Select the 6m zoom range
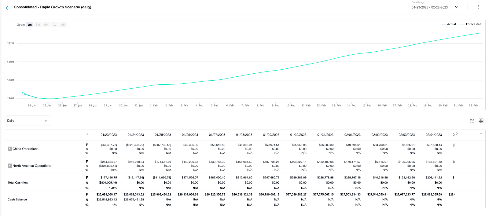 [46, 25]
